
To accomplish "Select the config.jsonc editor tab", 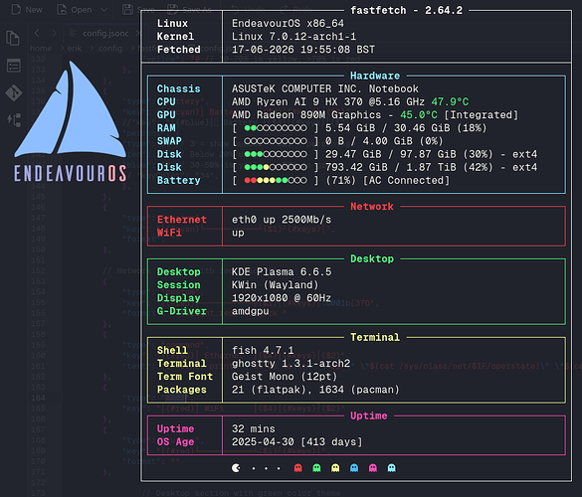I will pyautogui.click(x=101, y=33).
